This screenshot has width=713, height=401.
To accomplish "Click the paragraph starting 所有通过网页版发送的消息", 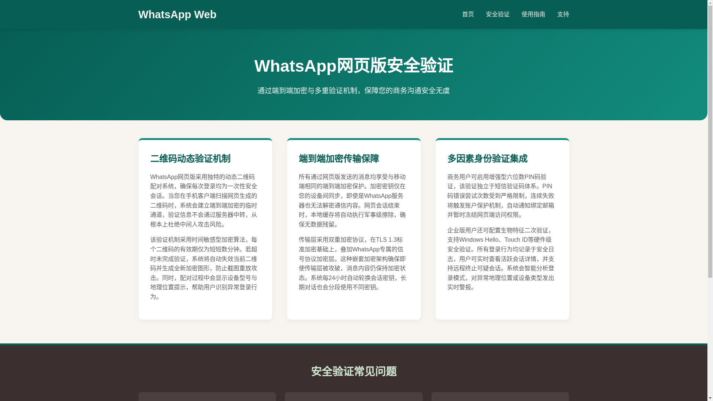I will pyautogui.click(x=352, y=200).
